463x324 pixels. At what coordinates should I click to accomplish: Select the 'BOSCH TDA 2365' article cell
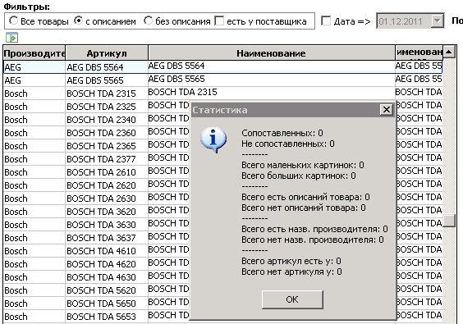[106, 146]
